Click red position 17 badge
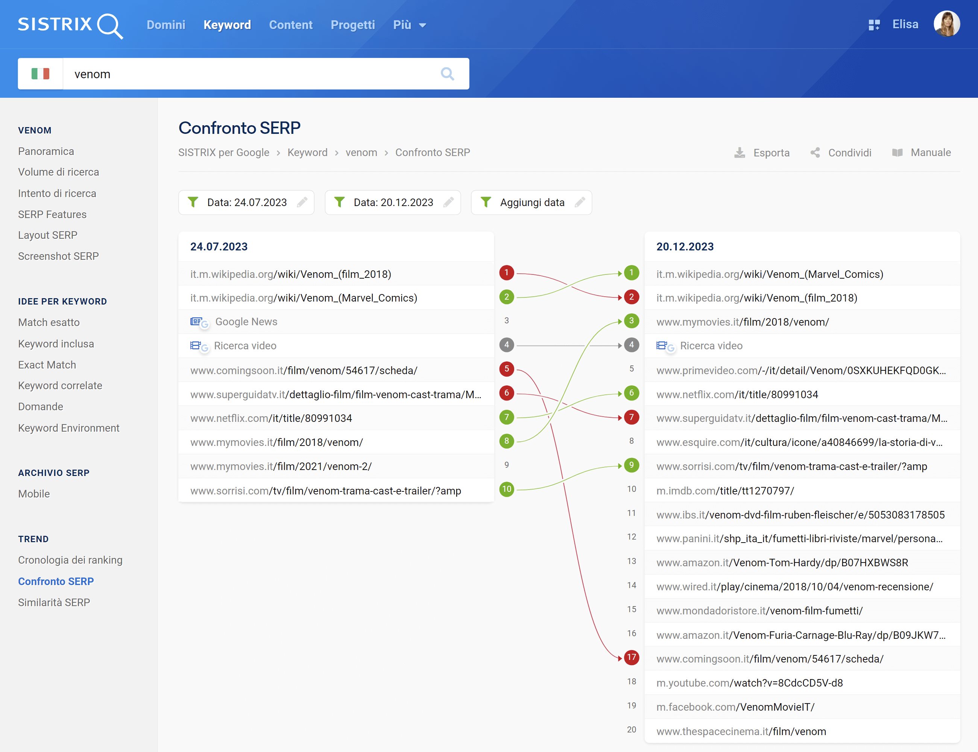This screenshot has height=752, width=978. [632, 658]
